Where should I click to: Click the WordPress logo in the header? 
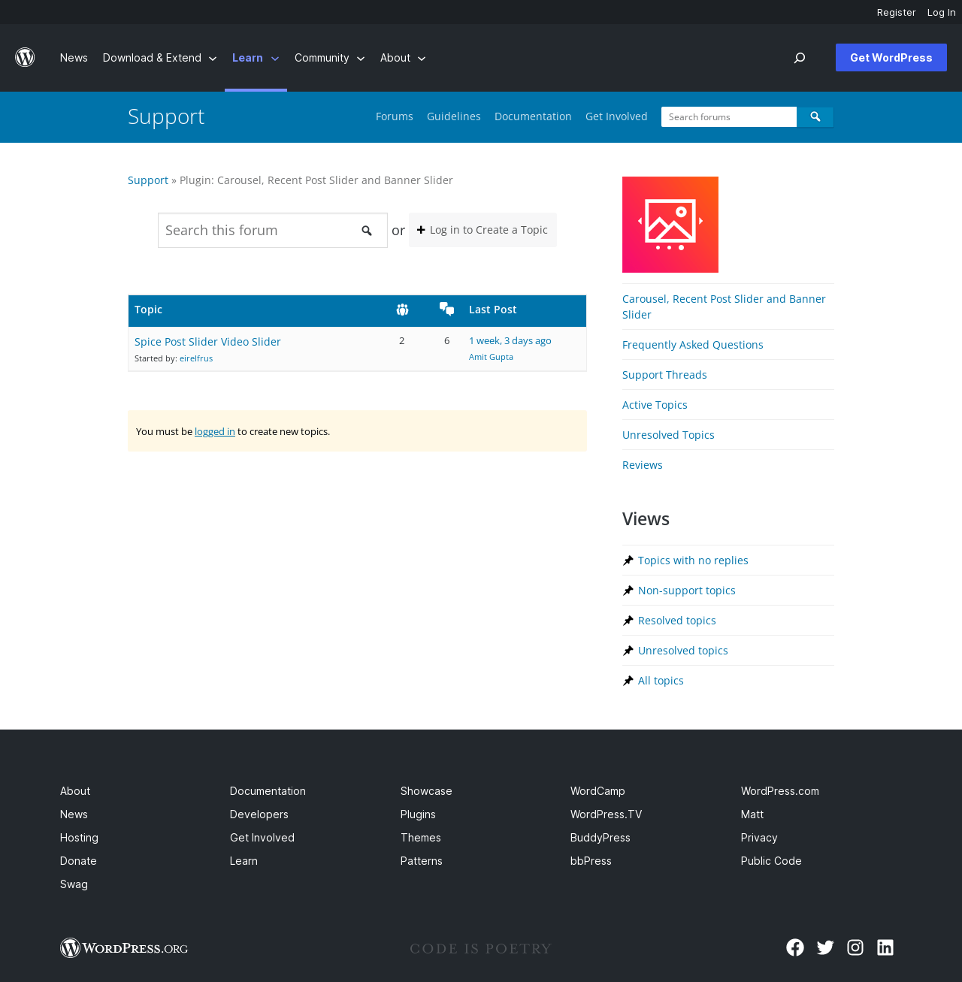tap(25, 58)
